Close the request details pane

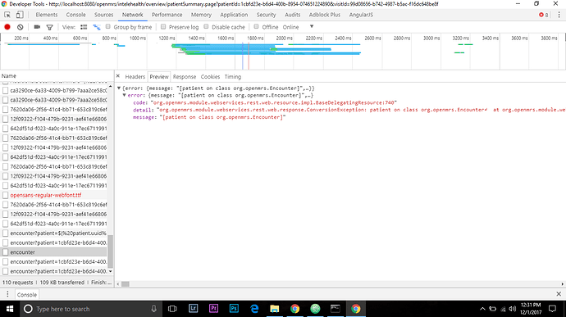point(118,76)
